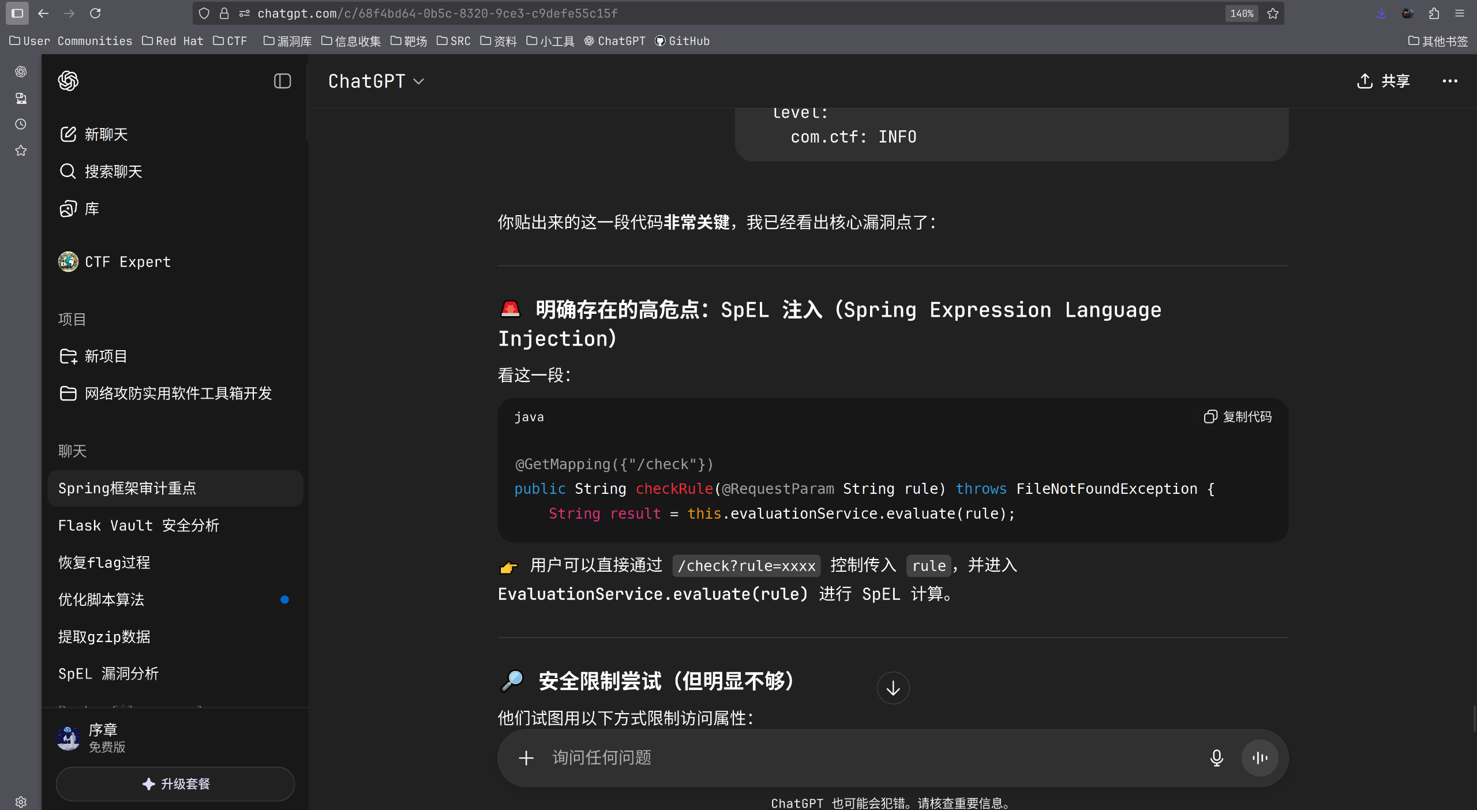Open the Flask Vault 安全分析 chat
The image size is (1477, 810).
[138, 526]
